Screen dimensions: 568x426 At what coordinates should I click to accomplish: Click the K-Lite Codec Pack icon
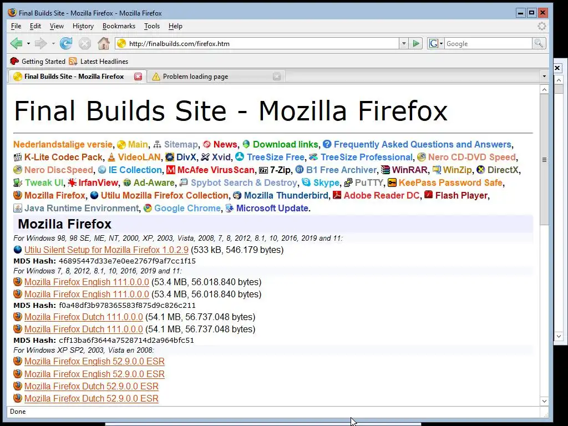(17, 157)
